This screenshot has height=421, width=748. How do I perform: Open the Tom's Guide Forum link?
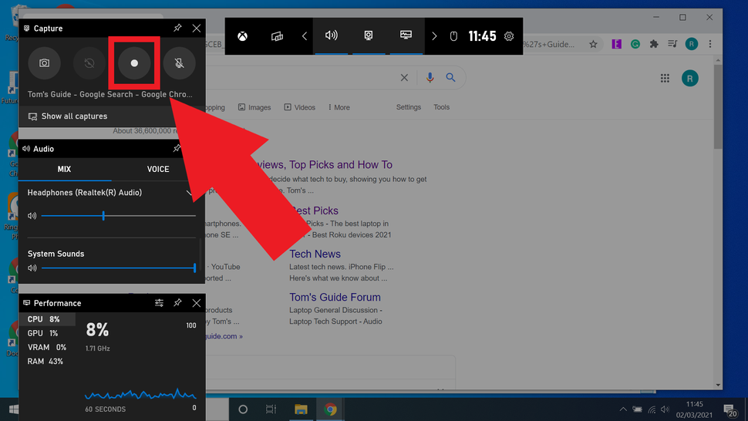coord(335,297)
